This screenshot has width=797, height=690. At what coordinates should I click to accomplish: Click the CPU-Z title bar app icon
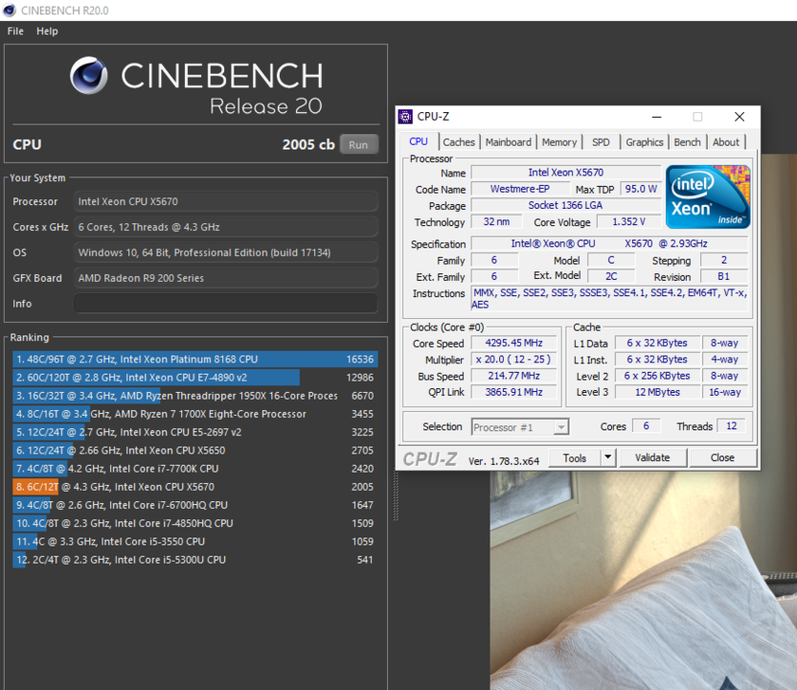[x=405, y=117]
